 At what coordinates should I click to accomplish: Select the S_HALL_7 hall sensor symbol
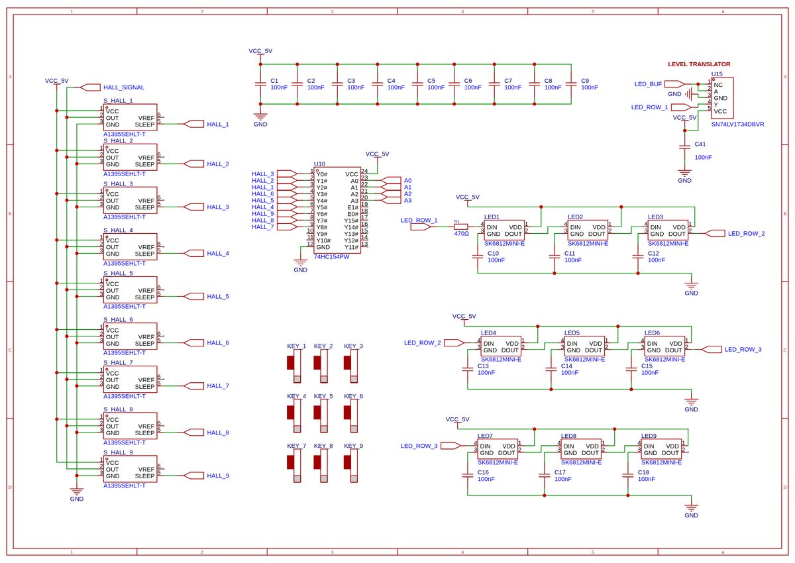(130, 380)
